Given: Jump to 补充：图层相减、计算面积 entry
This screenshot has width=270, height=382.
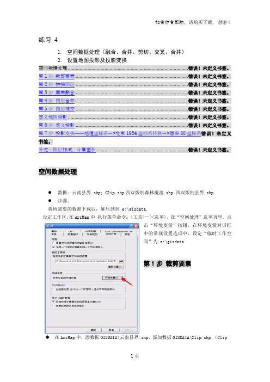Looking at the screenshot, I should (x=67, y=150).
